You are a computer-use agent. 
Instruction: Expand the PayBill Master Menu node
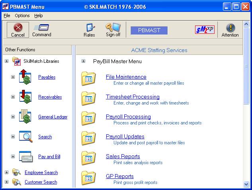tap(83, 61)
